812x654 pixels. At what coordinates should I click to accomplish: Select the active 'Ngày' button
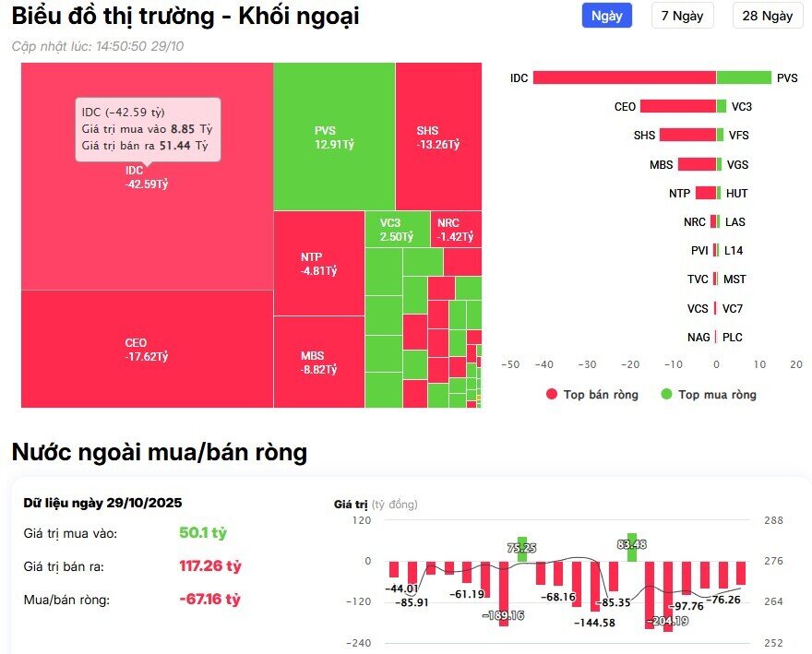(x=606, y=16)
